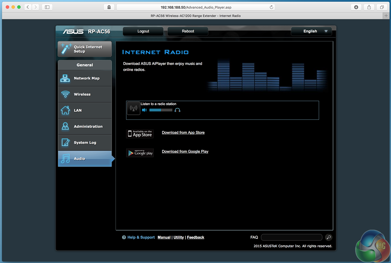Click into the FAQ search field

(292, 237)
